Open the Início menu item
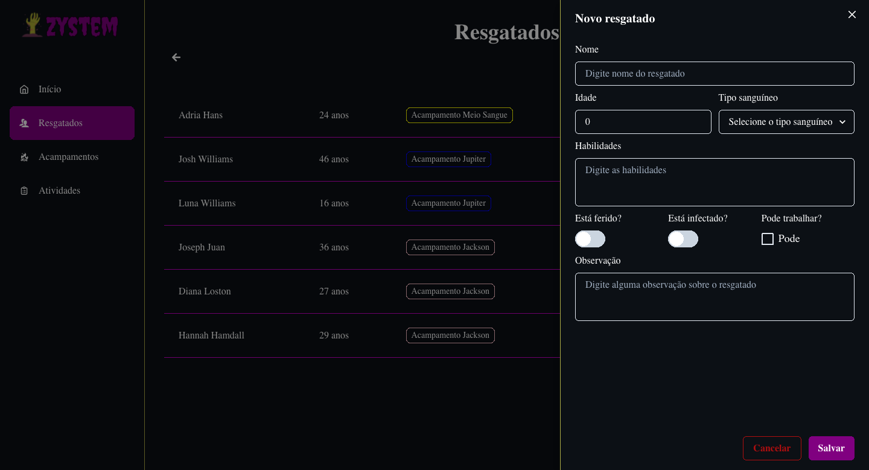 point(72,89)
